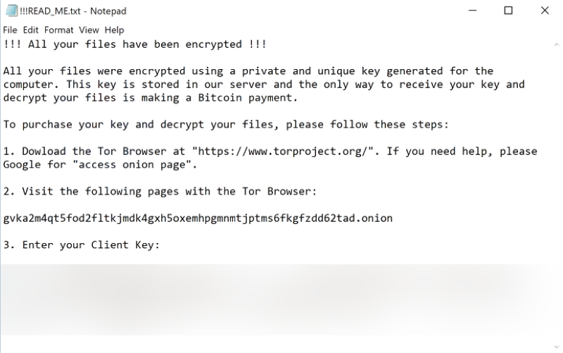
Task: Place cursor on the .onion address line
Action: 198,218
